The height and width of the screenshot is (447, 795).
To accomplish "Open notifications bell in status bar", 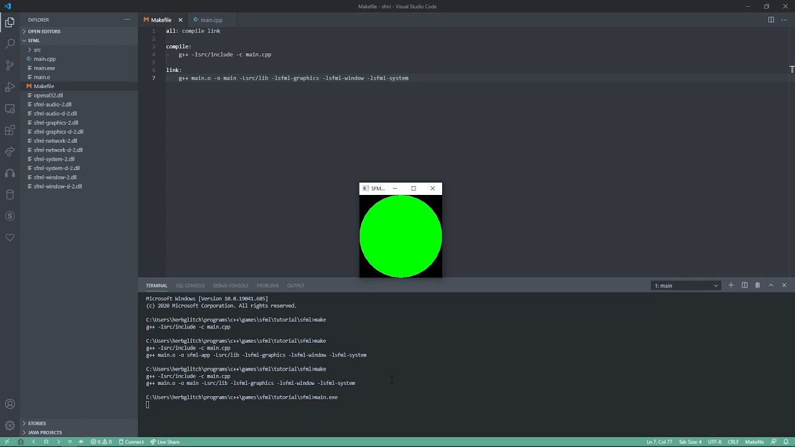I will (x=786, y=442).
